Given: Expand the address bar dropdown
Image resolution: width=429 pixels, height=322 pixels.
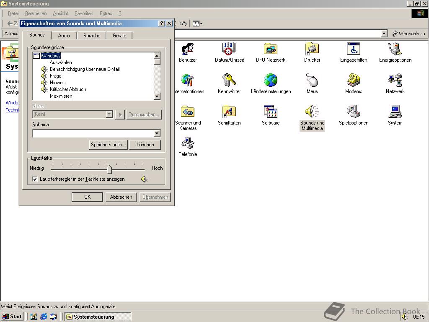Looking at the screenshot, I should tap(384, 34).
